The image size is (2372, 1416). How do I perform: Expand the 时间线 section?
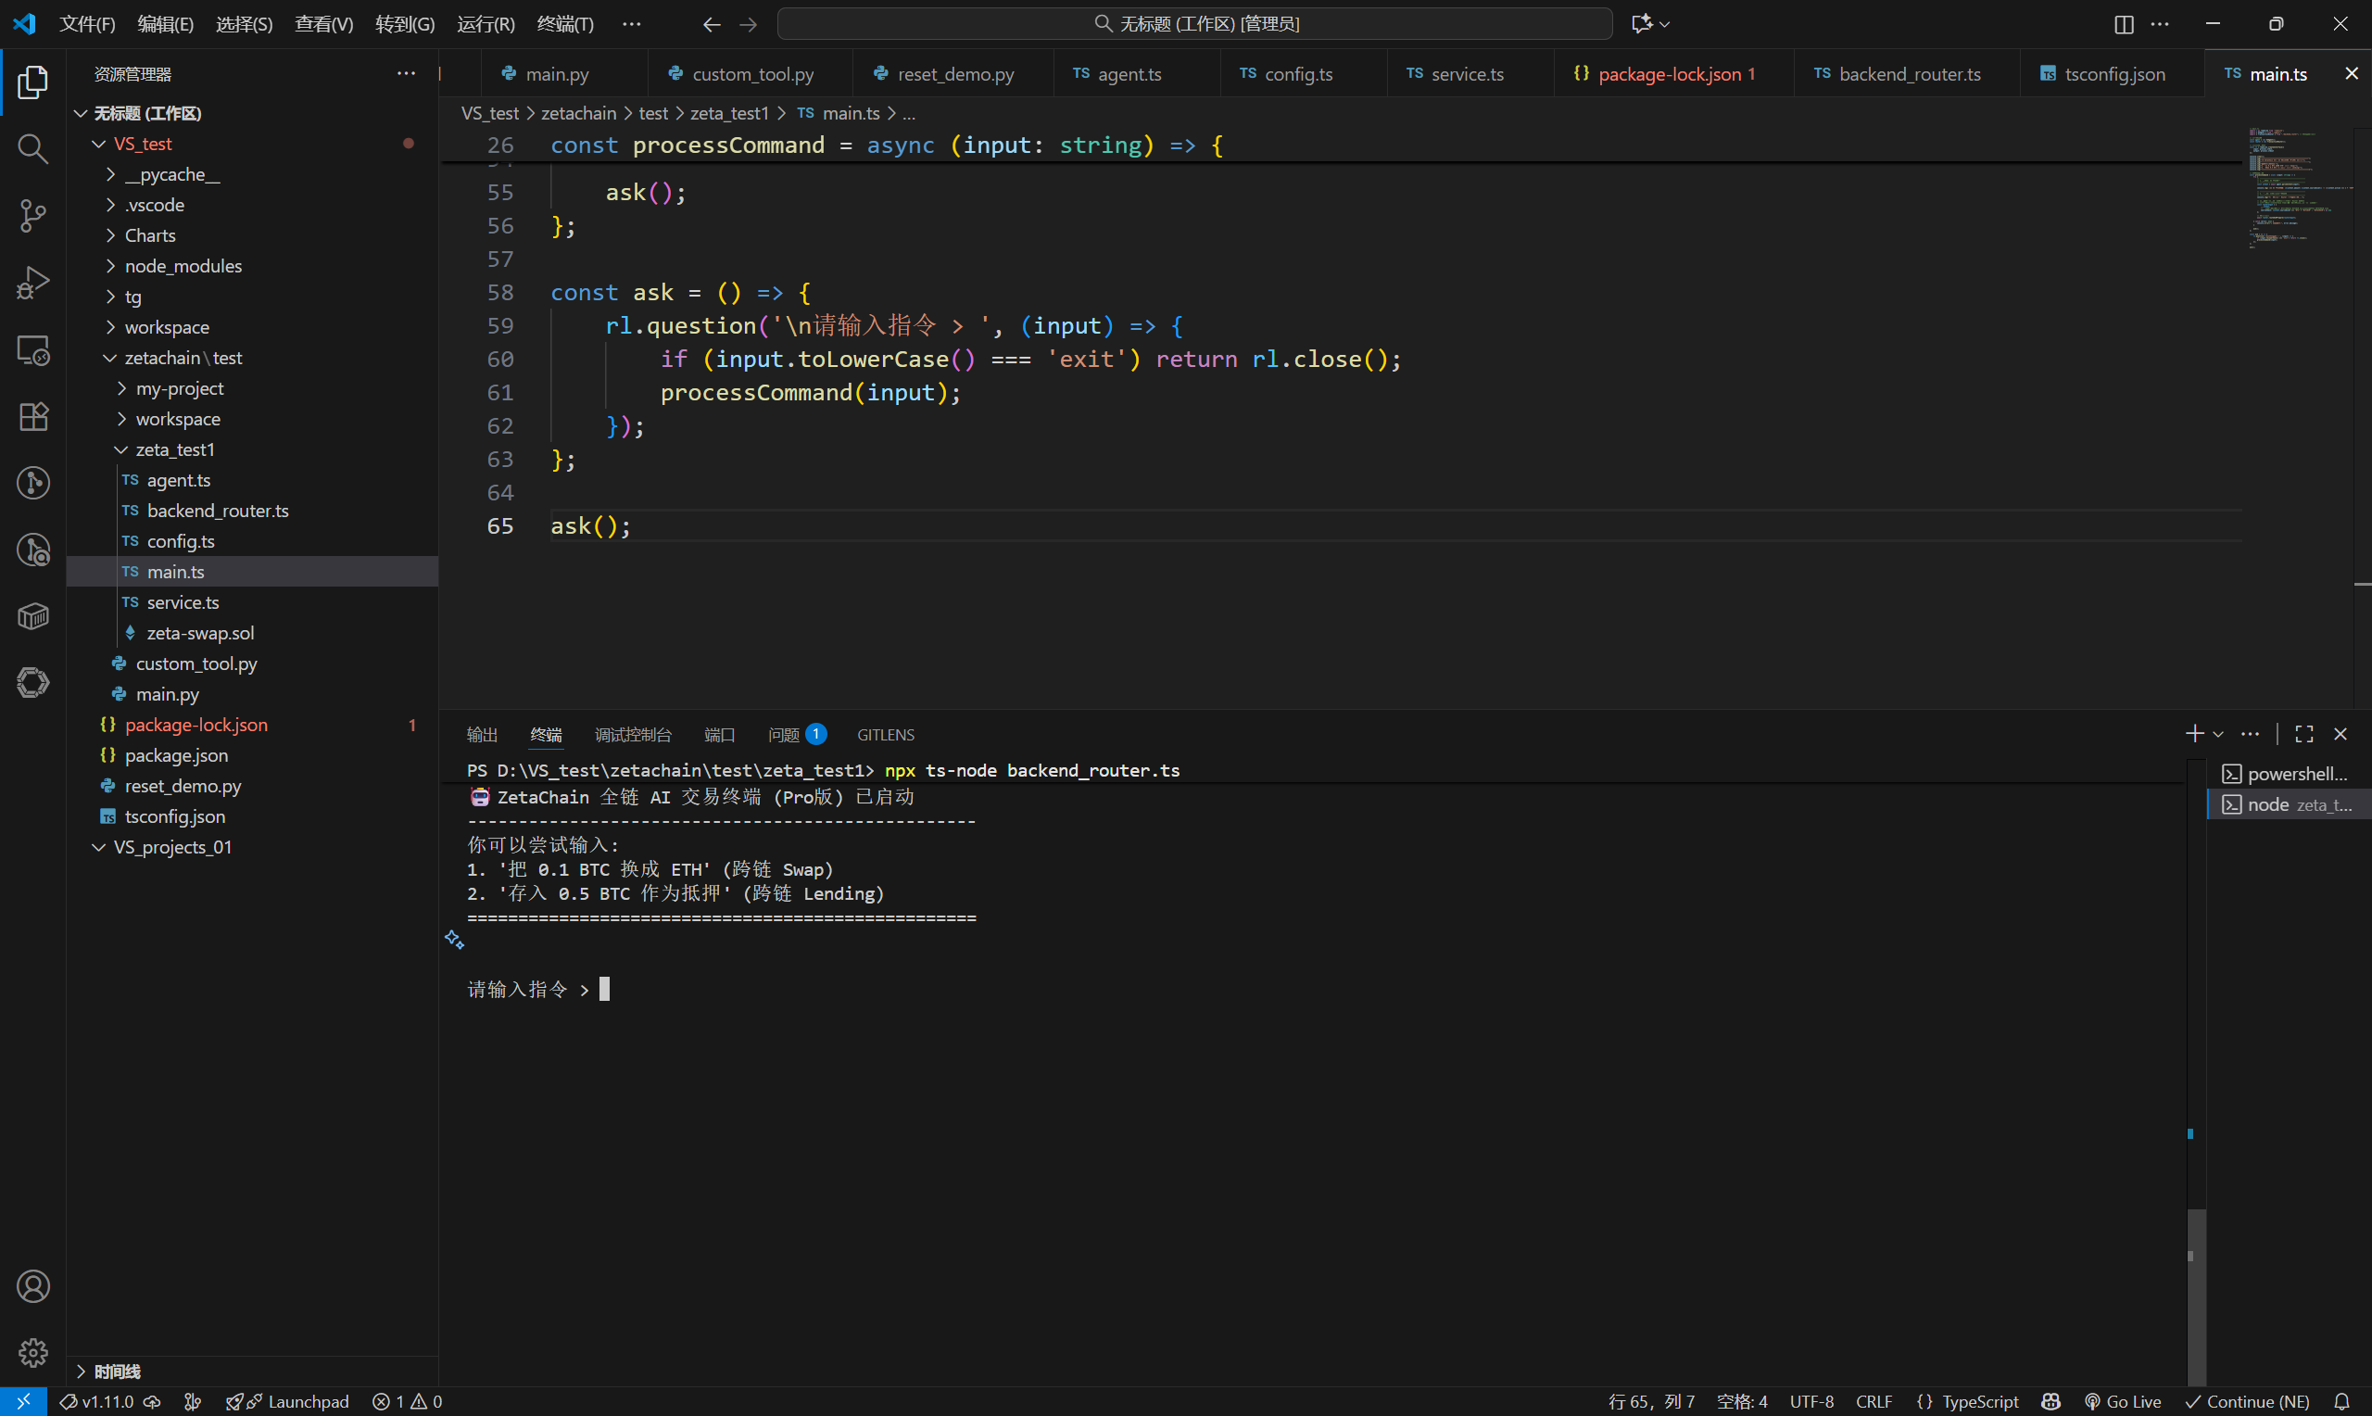point(252,1372)
